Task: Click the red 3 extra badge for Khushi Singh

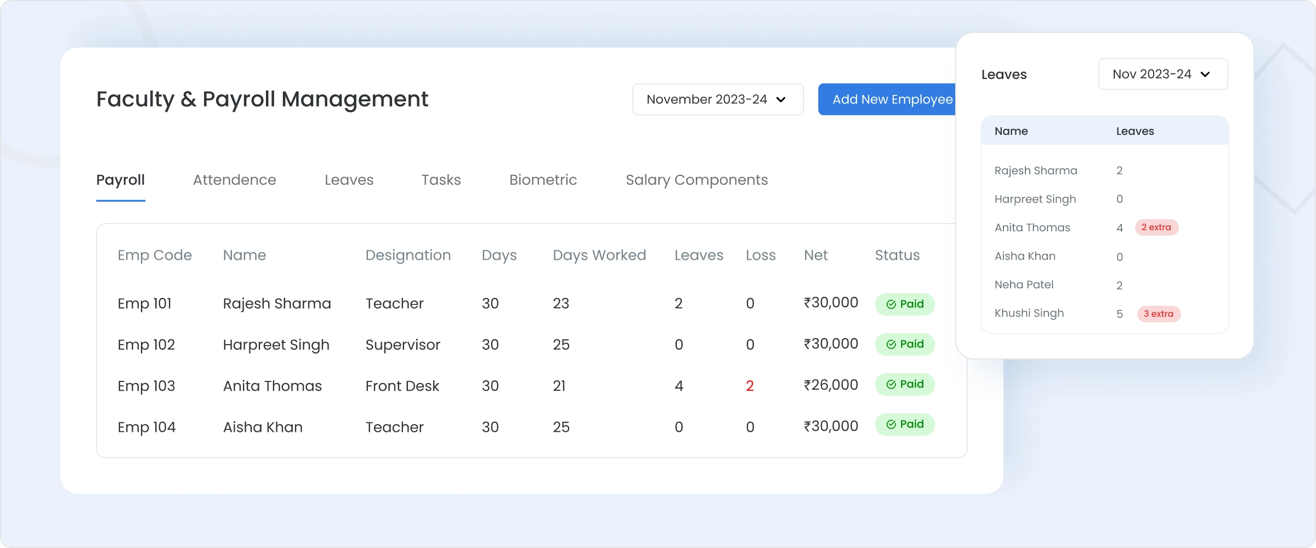Action: click(1159, 314)
